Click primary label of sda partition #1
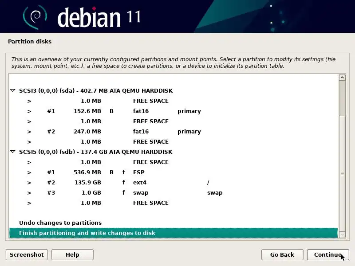Viewport: 355px width, 266px height. [x=189, y=111]
